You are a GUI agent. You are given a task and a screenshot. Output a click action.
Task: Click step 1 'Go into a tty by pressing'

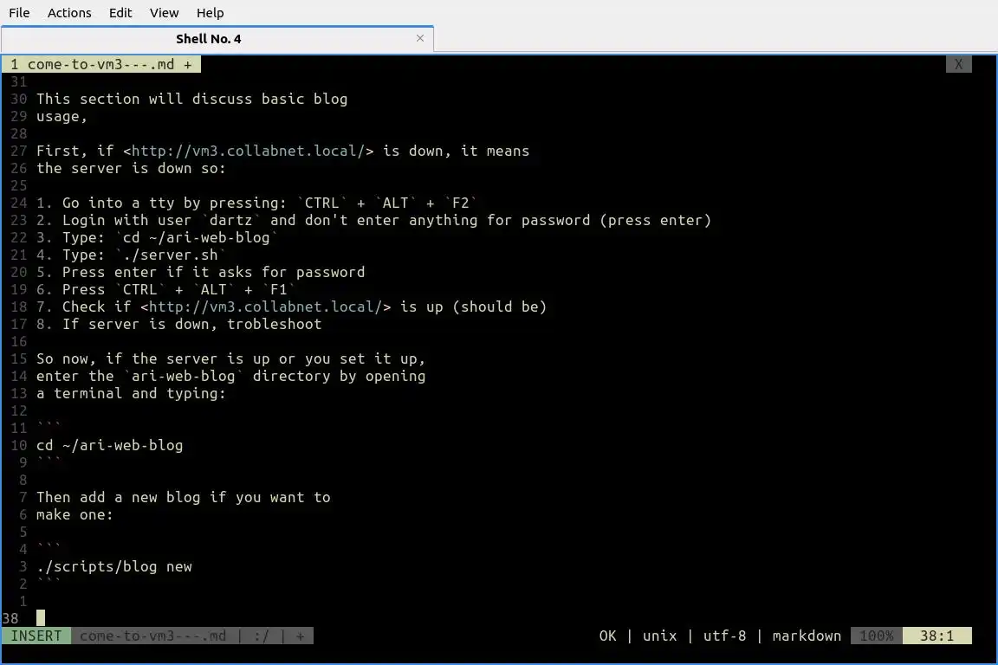(x=256, y=203)
